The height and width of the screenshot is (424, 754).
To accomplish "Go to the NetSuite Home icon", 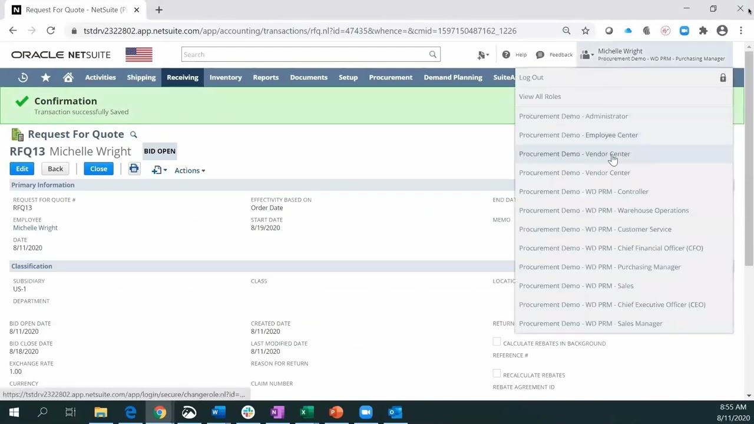I will (x=68, y=77).
